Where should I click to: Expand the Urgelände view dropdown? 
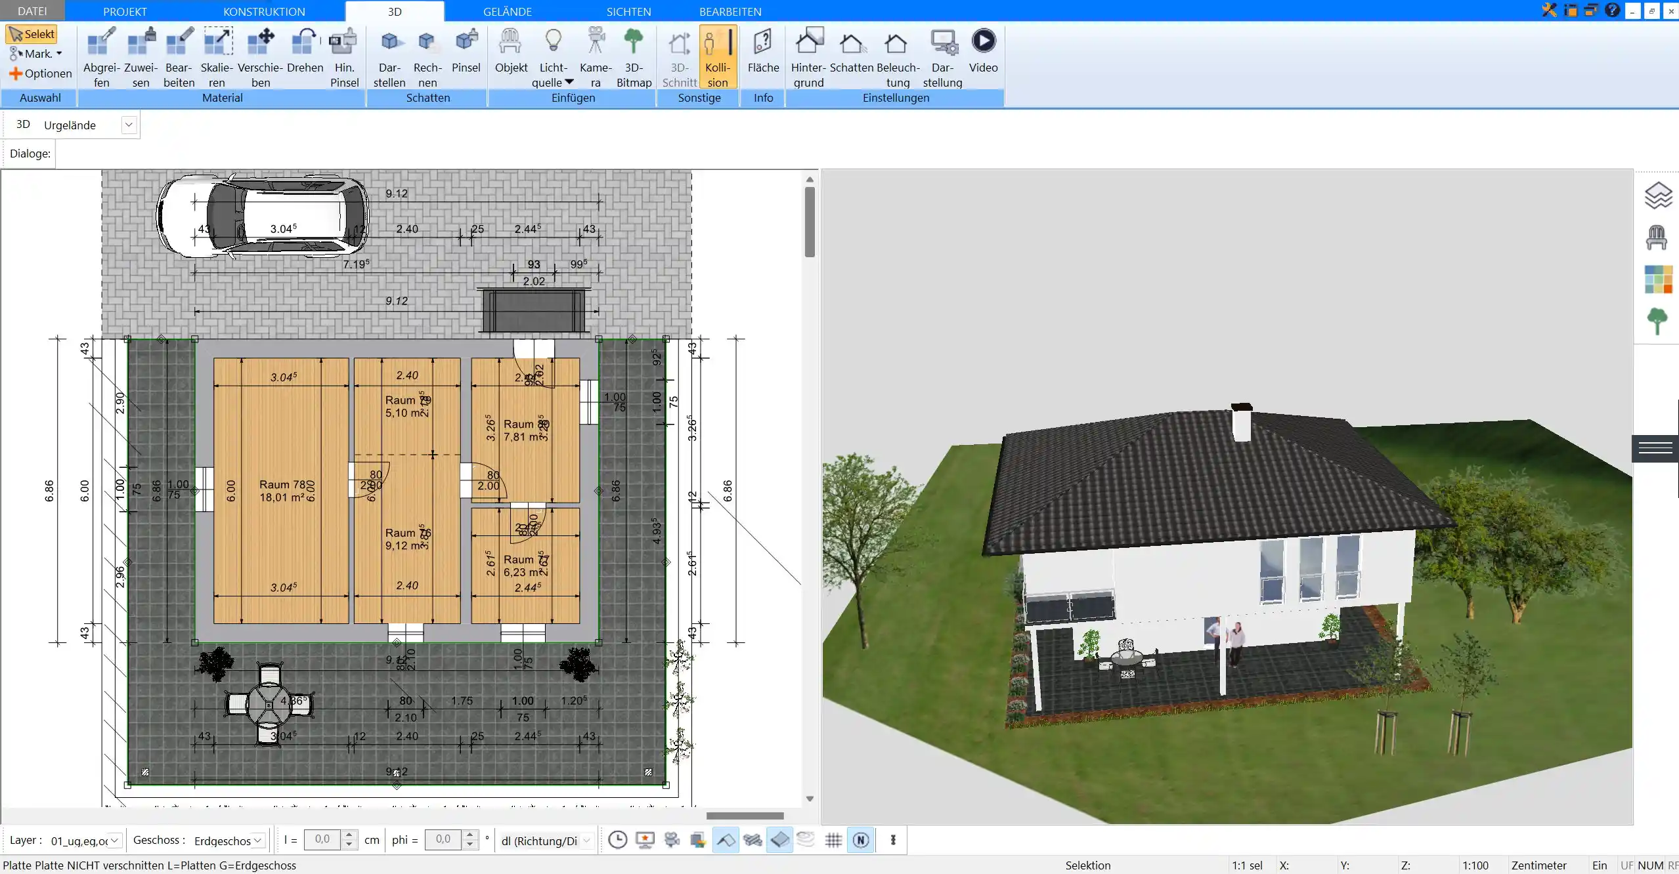pos(129,125)
